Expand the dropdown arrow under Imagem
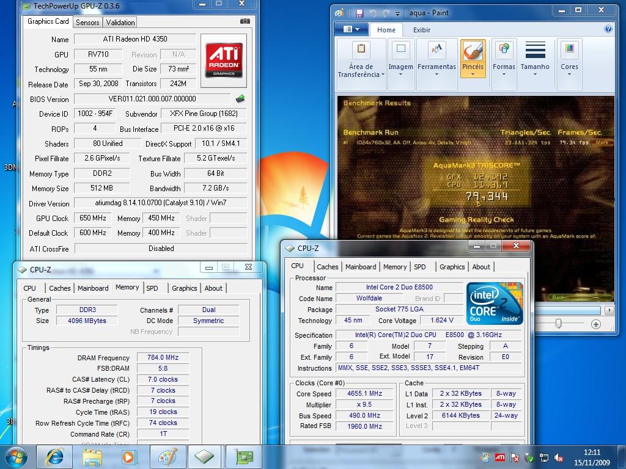This screenshot has height=469, width=626. point(400,75)
